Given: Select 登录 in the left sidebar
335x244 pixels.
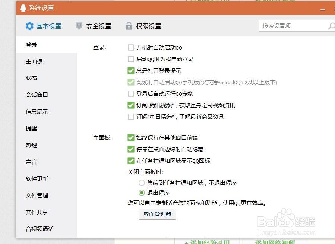Looking at the screenshot, I should (47, 45).
